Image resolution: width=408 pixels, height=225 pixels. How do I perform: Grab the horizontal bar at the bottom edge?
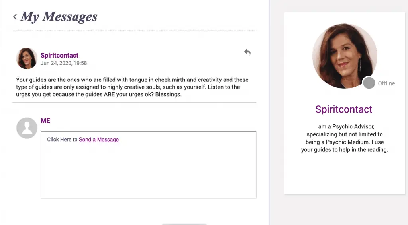click(184, 224)
